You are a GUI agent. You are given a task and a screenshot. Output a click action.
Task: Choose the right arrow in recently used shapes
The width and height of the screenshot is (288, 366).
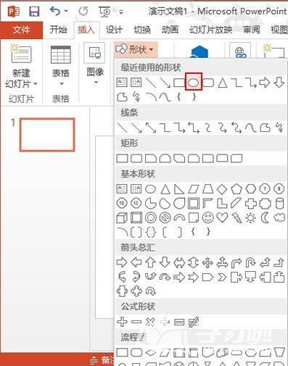(x=265, y=83)
